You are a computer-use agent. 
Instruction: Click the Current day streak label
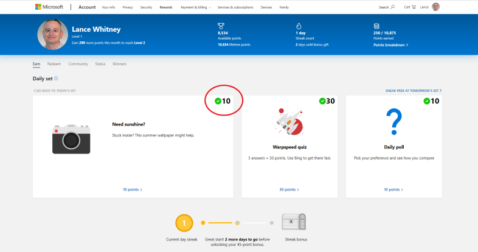[182, 239]
